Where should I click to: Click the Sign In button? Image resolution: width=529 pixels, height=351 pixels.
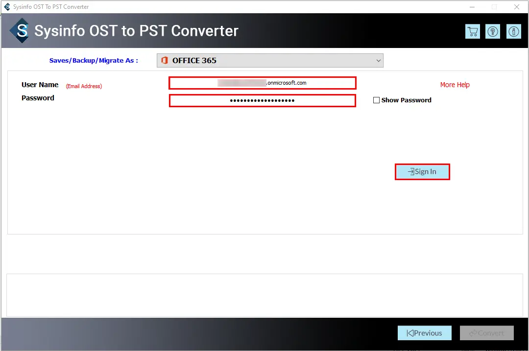pyautogui.click(x=422, y=172)
